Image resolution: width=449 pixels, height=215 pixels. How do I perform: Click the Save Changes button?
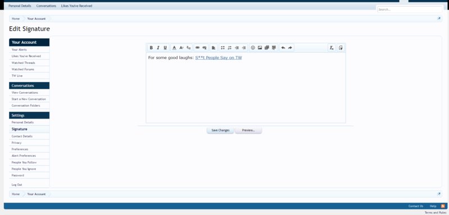point(220,130)
